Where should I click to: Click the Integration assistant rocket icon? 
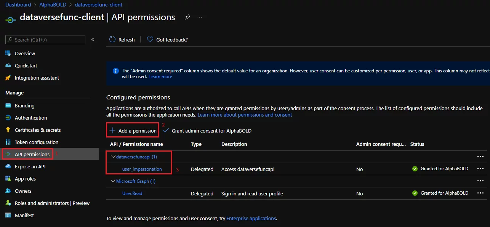tap(8, 78)
